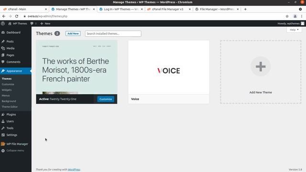Click the Version 5.8 footer text
The width and height of the screenshot is (306, 172).
tap(295, 170)
